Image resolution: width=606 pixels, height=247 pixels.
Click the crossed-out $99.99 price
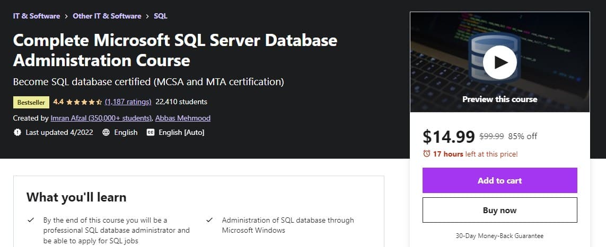[491, 136]
